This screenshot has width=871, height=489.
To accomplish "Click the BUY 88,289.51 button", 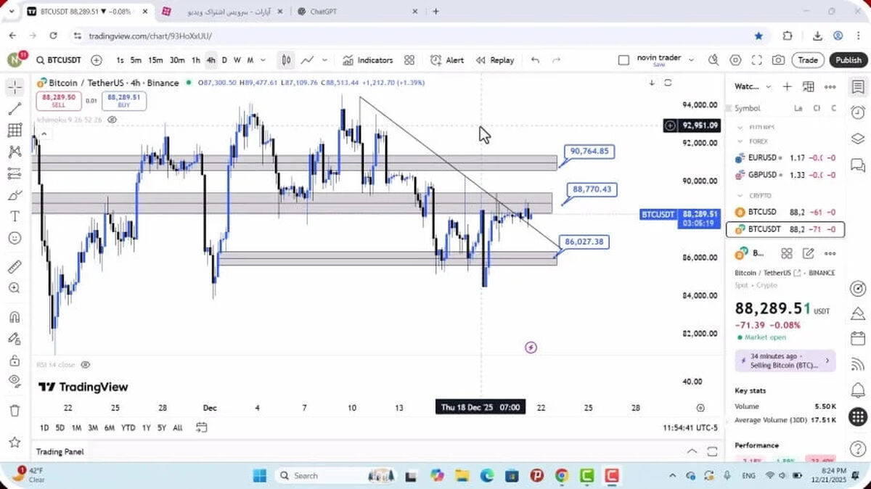I will point(124,101).
